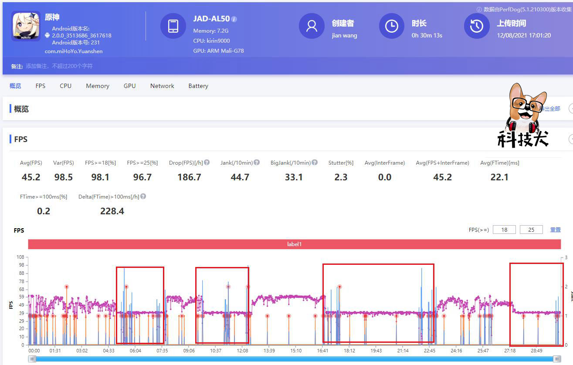Click the creator user profile icon
Image resolution: width=573 pixels, height=365 pixels.
click(x=312, y=26)
